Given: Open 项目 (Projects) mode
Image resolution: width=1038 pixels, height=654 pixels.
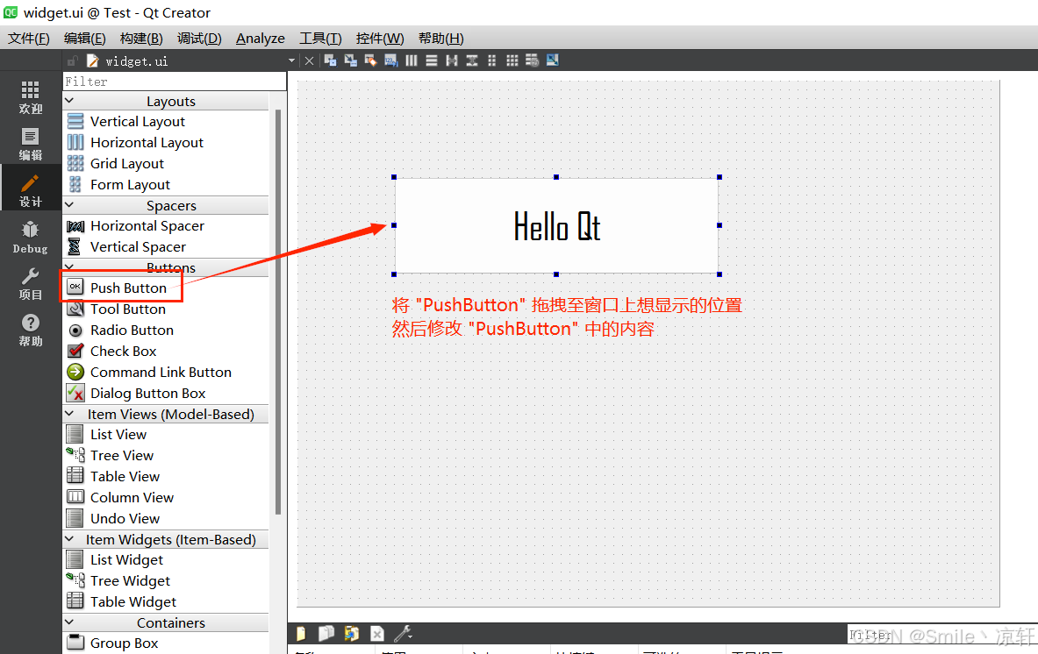Looking at the screenshot, I should point(31,284).
